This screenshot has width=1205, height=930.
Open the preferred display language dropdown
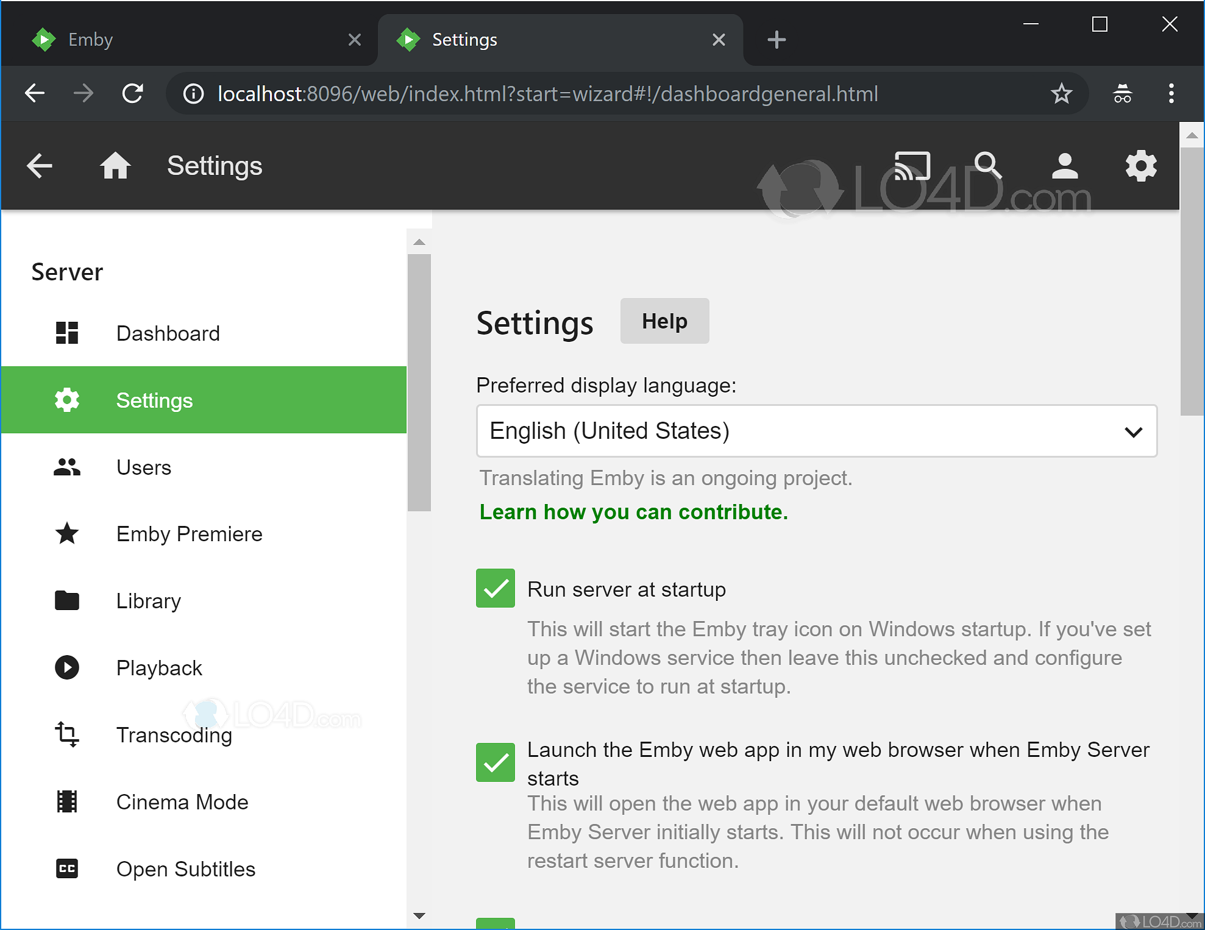click(816, 431)
